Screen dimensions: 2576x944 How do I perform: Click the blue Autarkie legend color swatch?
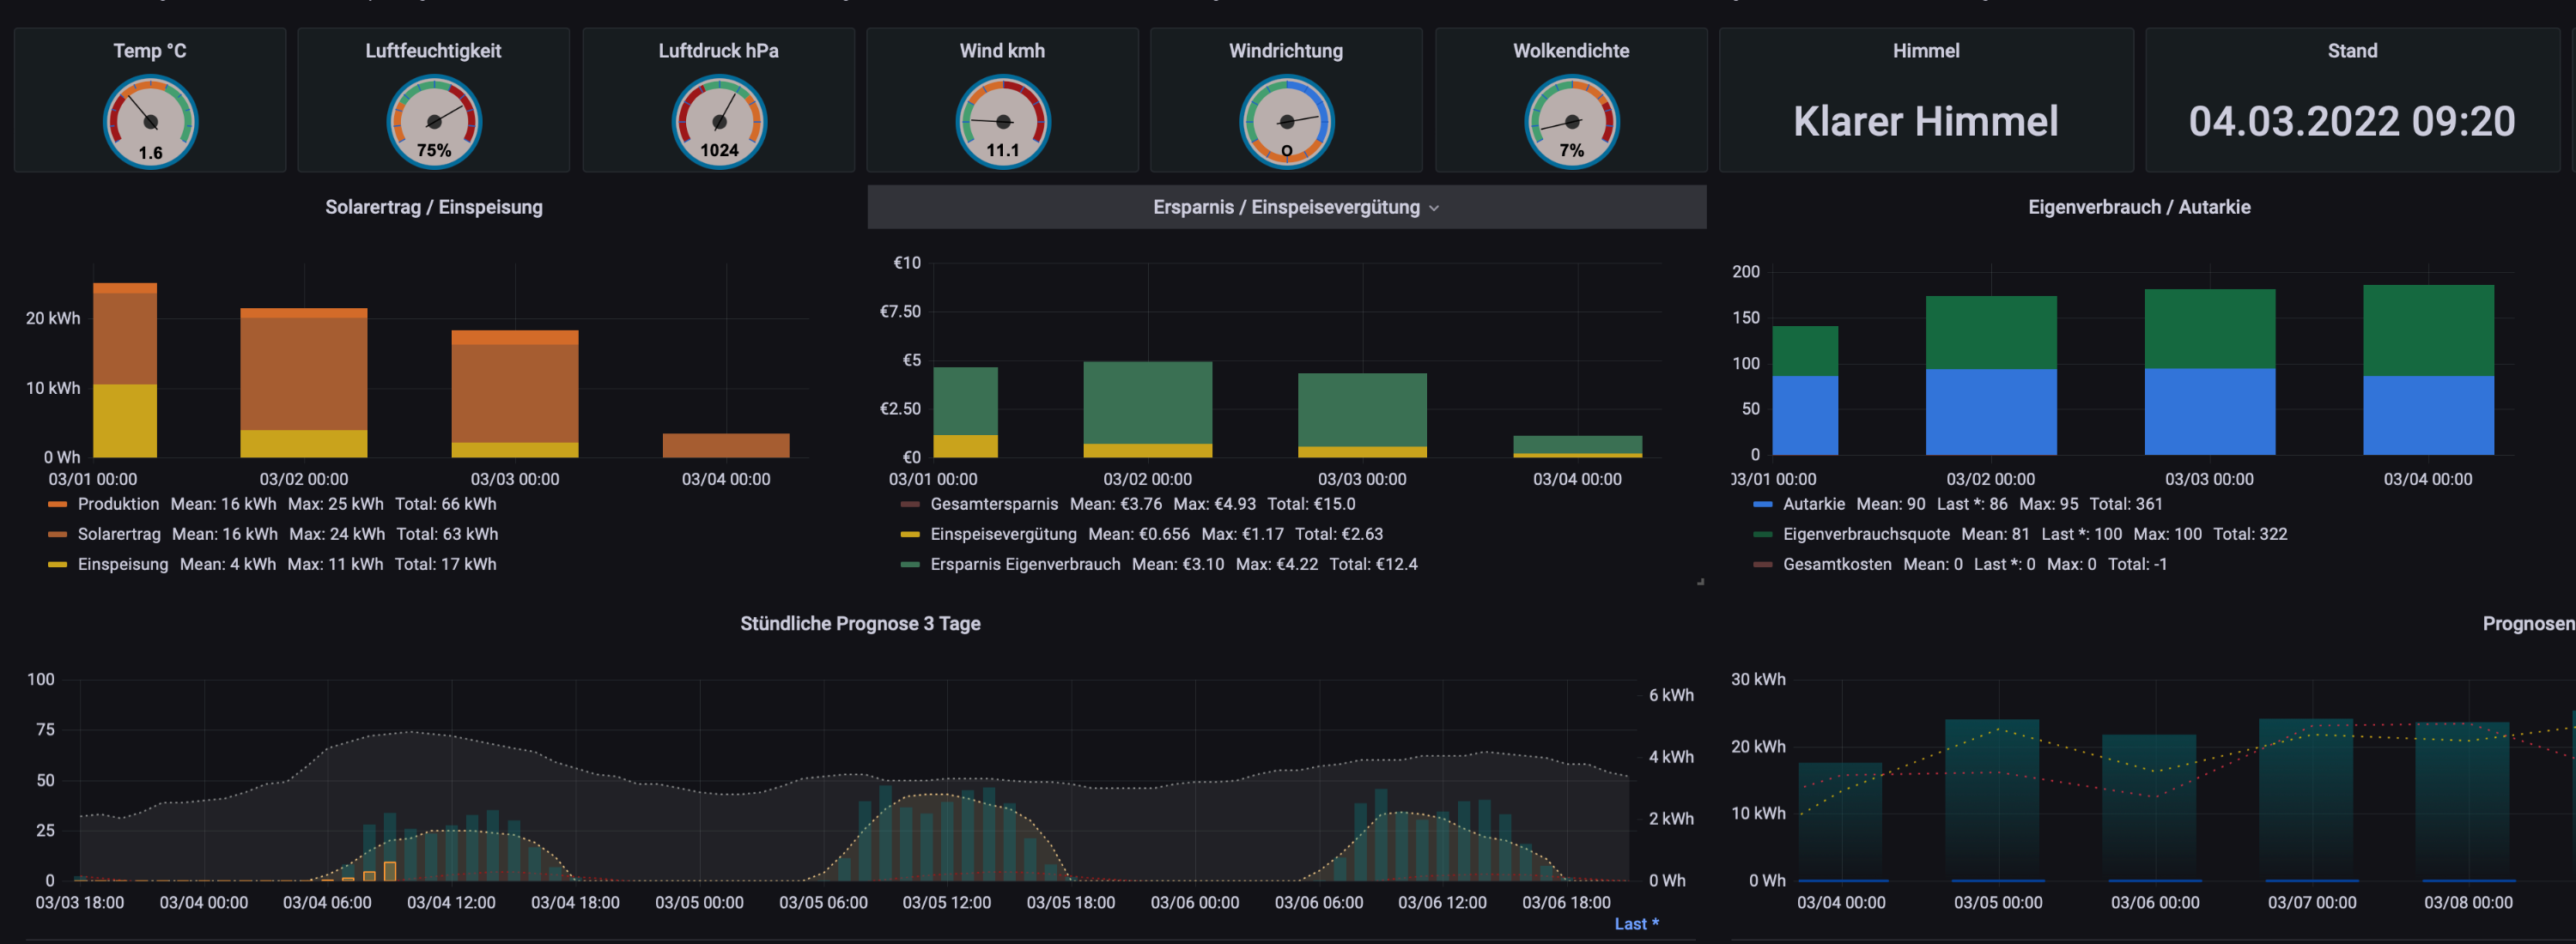pyautogui.click(x=1763, y=505)
